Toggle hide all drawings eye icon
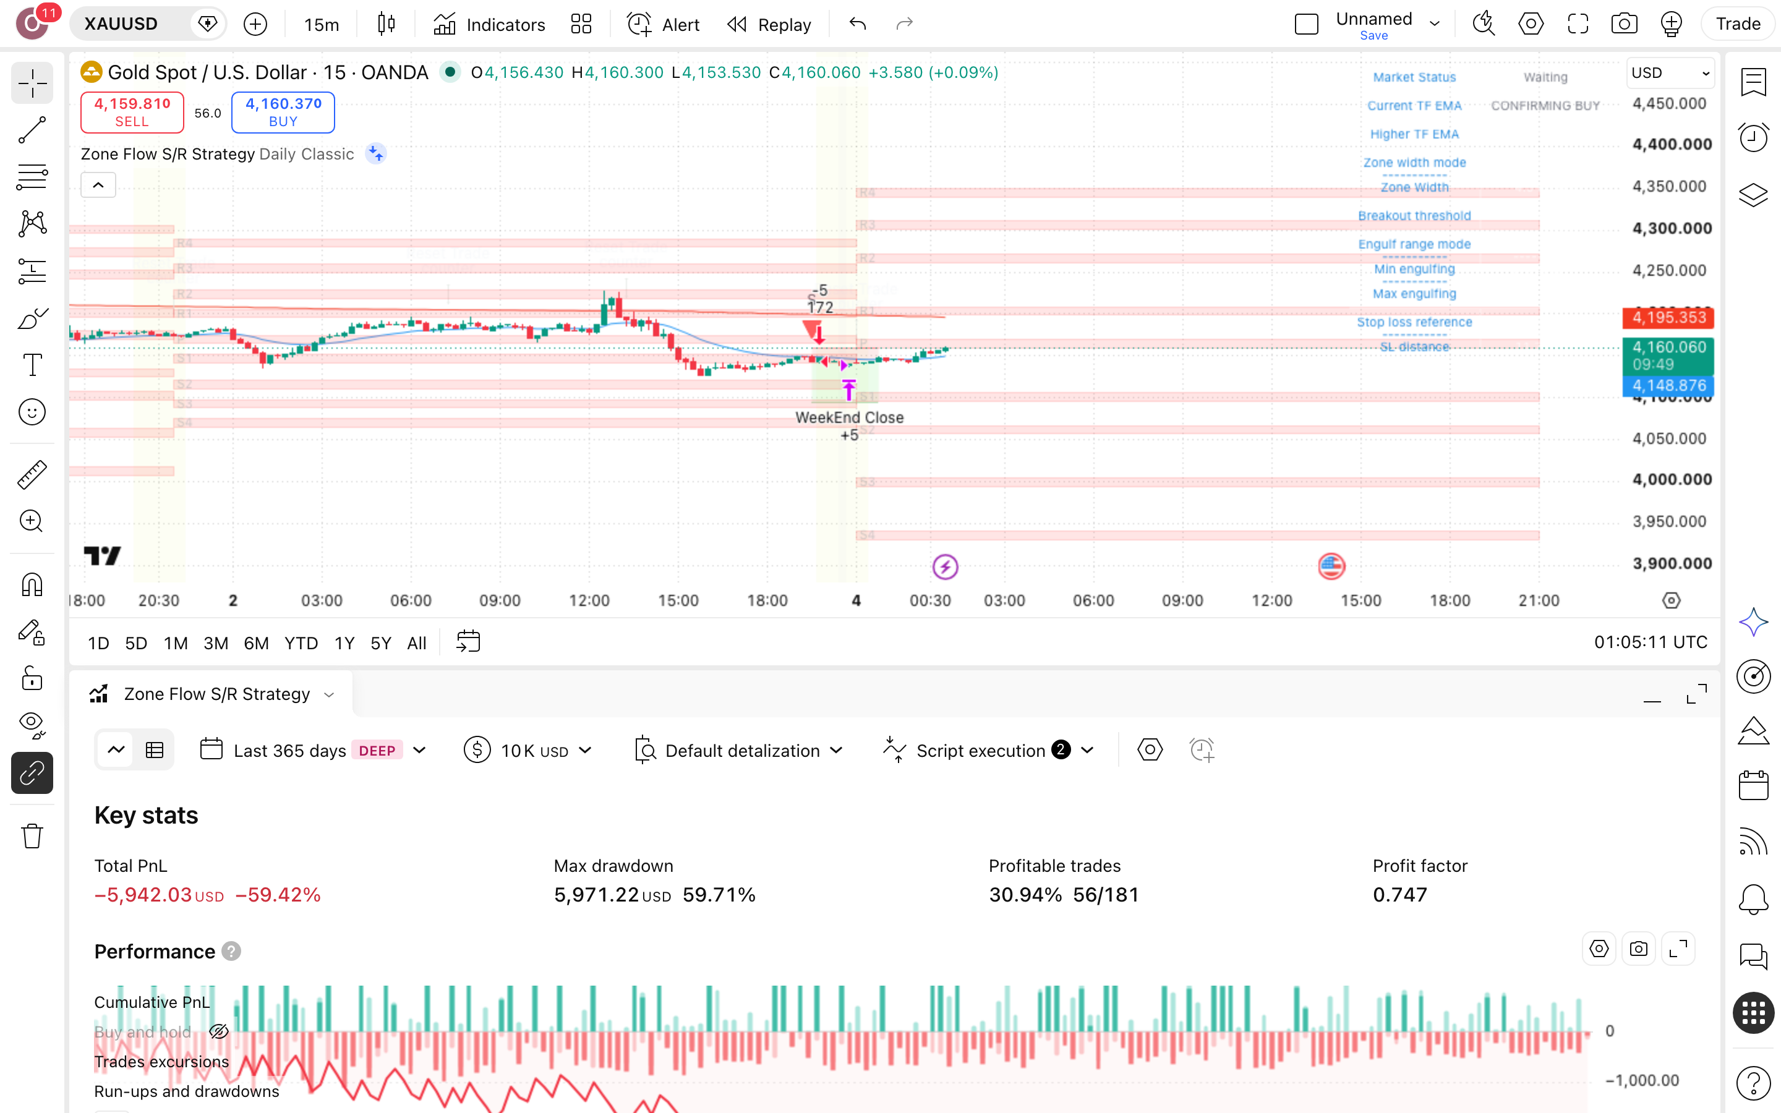The height and width of the screenshot is (1113, 1781). (32, 726)
